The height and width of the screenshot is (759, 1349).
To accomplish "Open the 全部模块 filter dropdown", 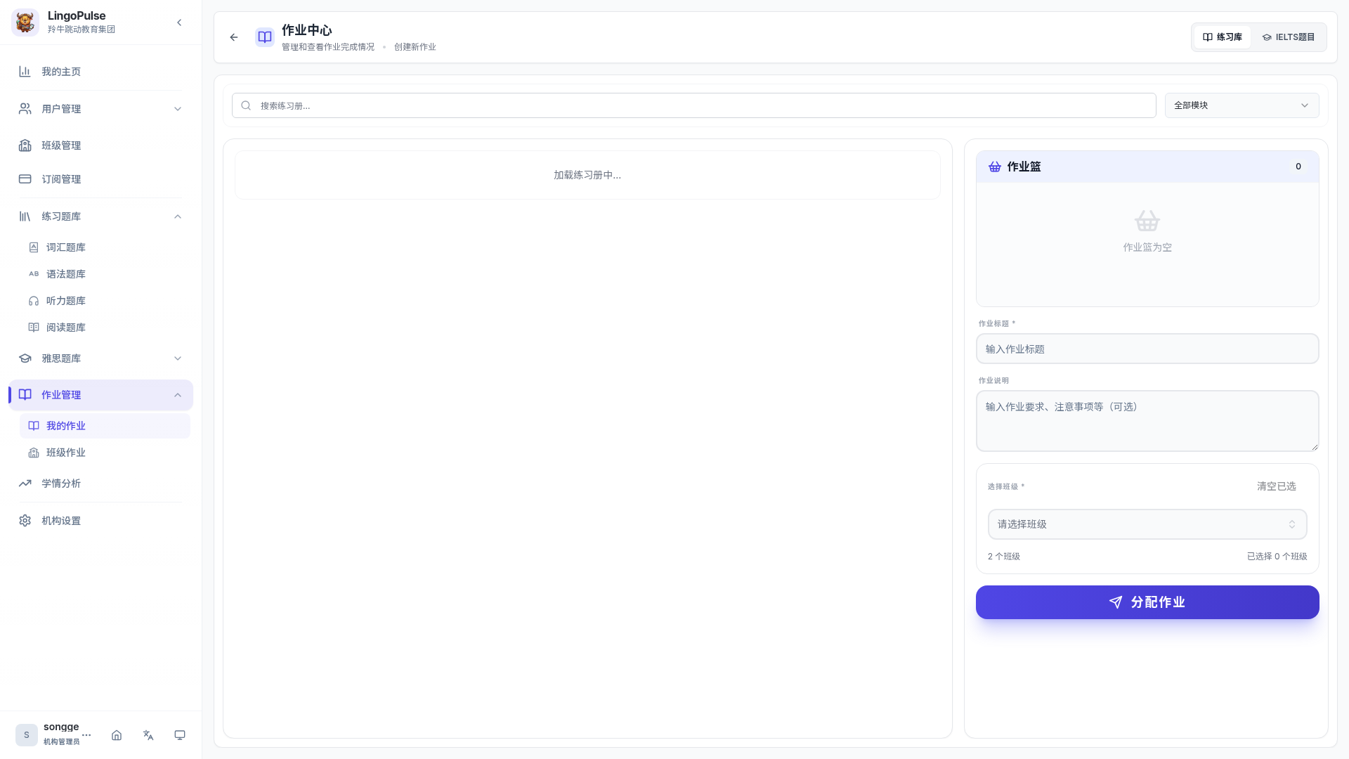I will point(1242,105).
